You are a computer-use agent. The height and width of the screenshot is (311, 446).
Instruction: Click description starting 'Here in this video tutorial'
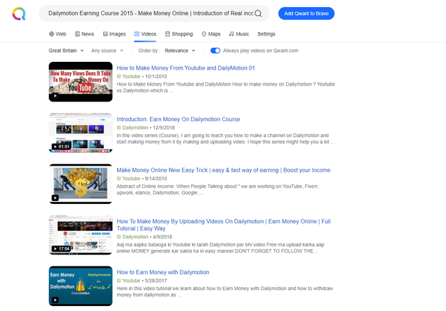224,292
